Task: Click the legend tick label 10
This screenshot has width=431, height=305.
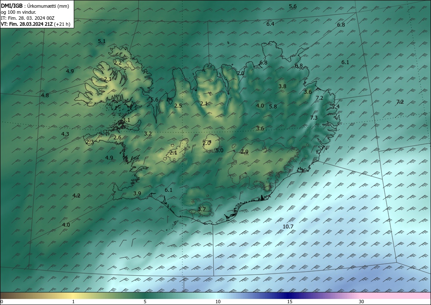Action: click(218, 302)
